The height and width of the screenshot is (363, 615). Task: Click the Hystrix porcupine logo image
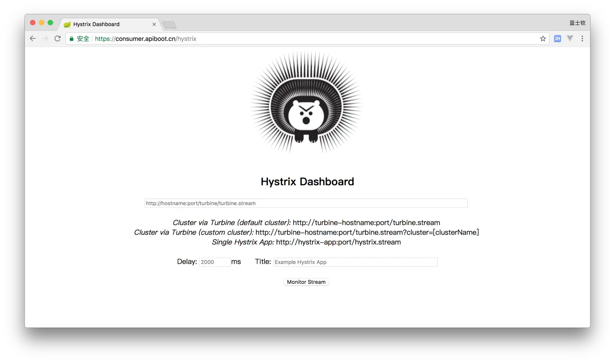coord(307,102)
